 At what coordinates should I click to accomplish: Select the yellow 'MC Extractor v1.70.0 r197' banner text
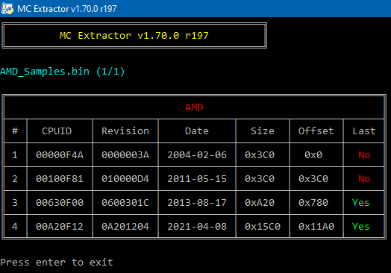pos(134,35)
